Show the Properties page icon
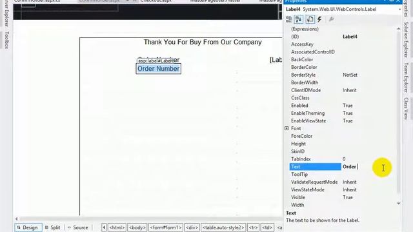This screenshot has width=413, height=232. pyautogui.click(x=310, y=19)
